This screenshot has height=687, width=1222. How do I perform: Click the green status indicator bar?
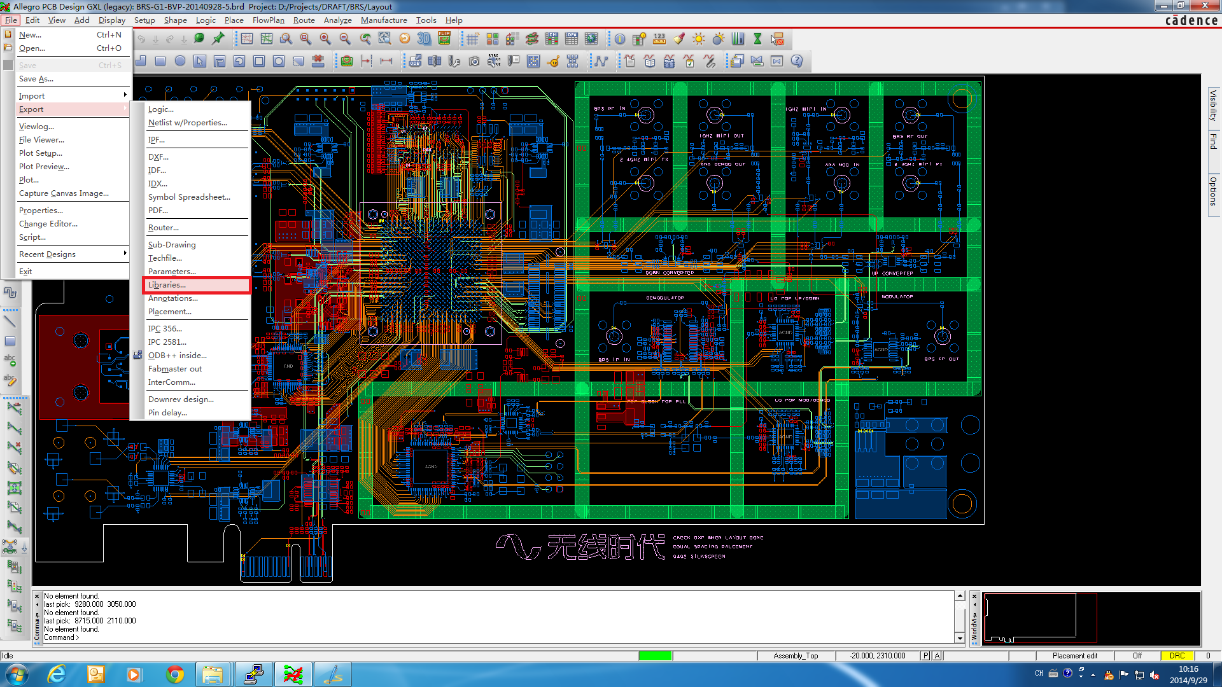point(656,656)
